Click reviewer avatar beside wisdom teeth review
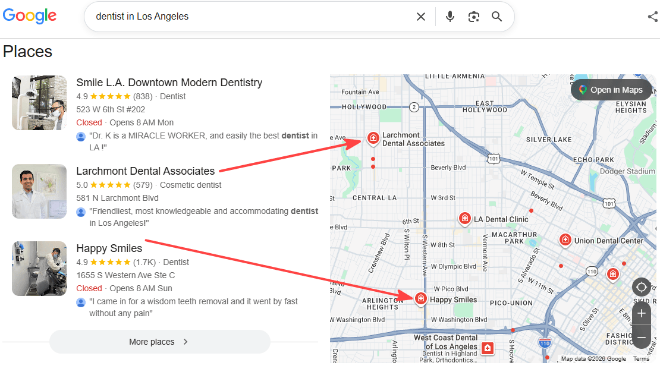The image size is (660, 372). (81, 302)
